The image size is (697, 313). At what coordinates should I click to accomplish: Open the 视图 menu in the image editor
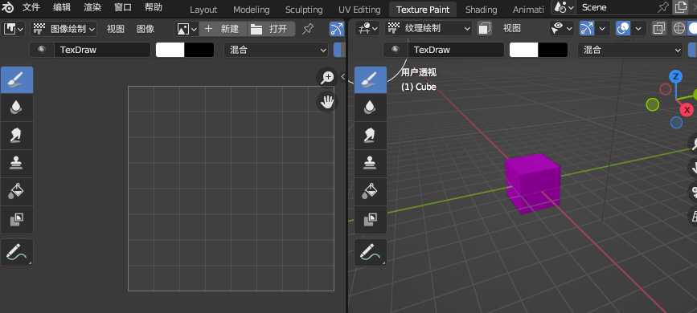(116, 30)
